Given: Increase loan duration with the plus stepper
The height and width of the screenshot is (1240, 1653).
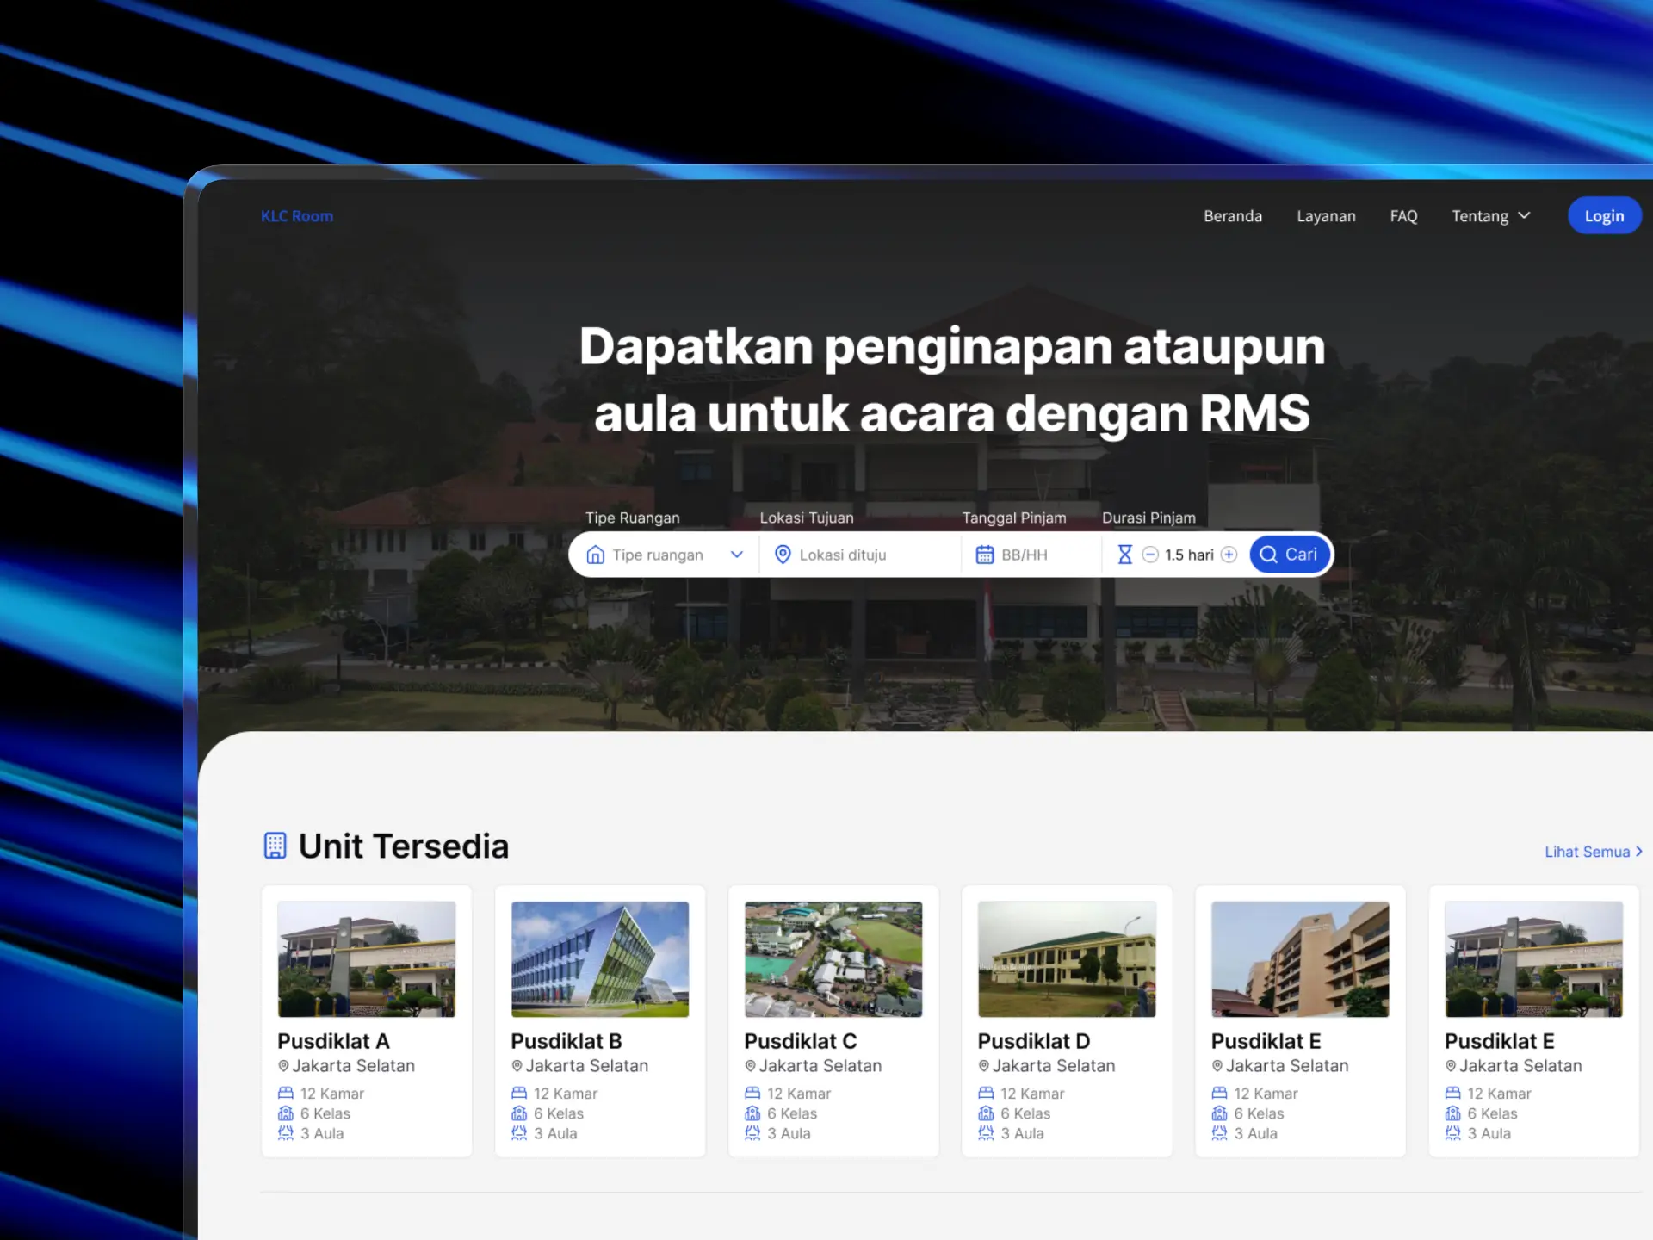Looking at the screenshot, I should pyautogui.click(x=1229, y=555).
